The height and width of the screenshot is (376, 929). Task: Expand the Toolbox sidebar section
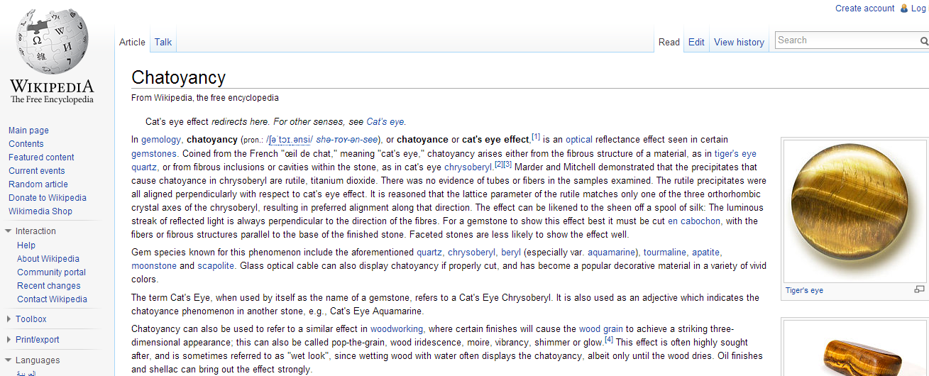point(9,319)
